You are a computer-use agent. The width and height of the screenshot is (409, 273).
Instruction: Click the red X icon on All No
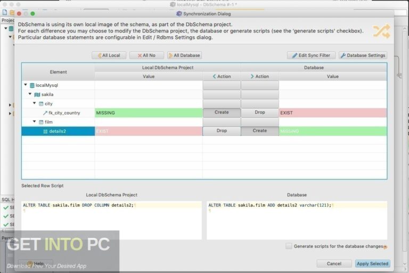tap(140, 55)
